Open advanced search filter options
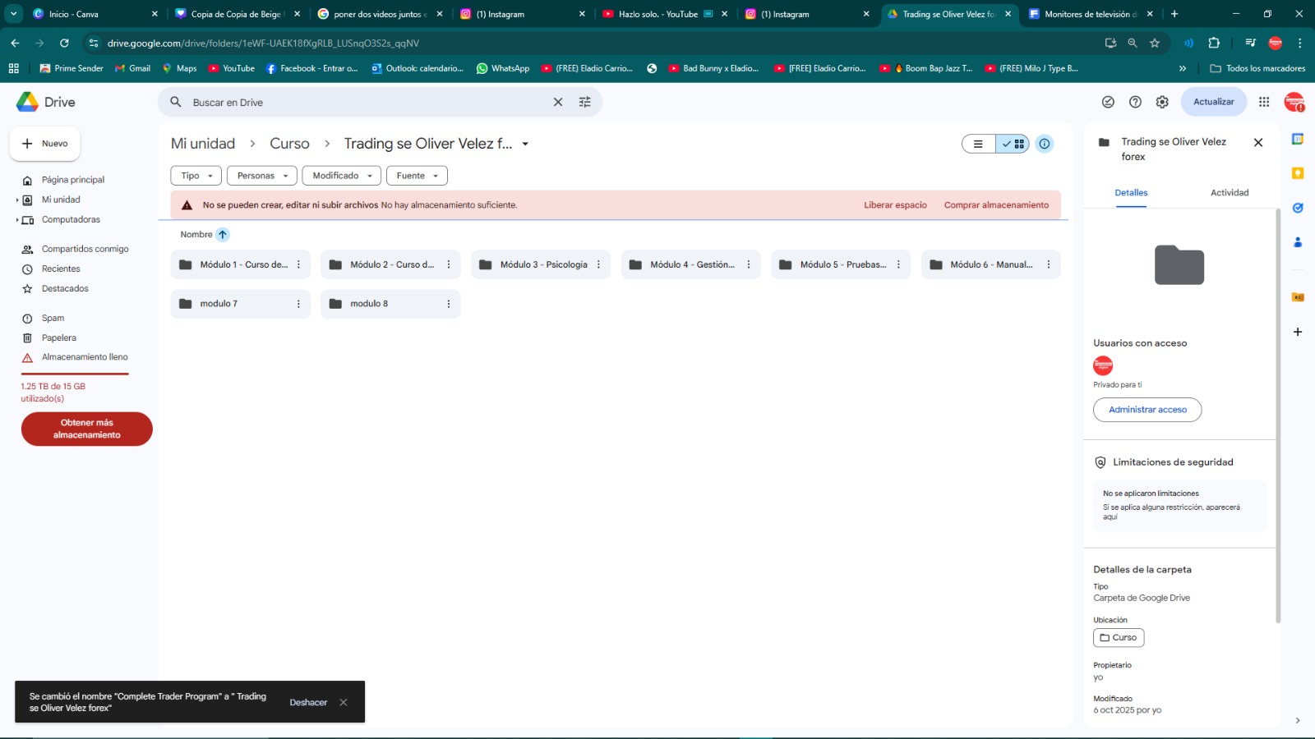The image size is (1315, 739). tap(584, 102)
